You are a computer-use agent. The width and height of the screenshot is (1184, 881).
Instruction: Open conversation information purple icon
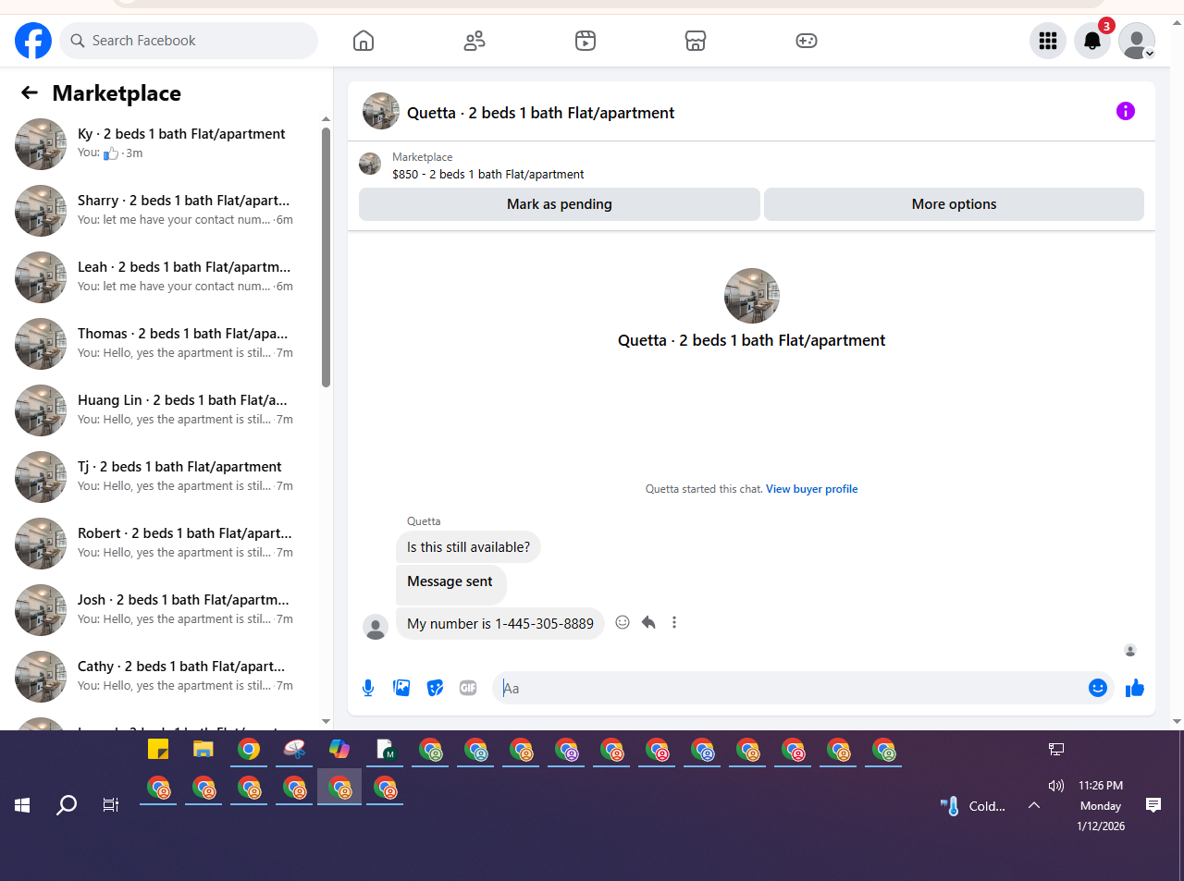(1126, 111)
